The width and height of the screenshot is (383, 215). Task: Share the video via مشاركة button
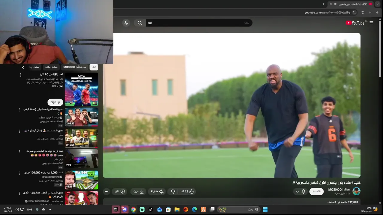click(157, 191)
